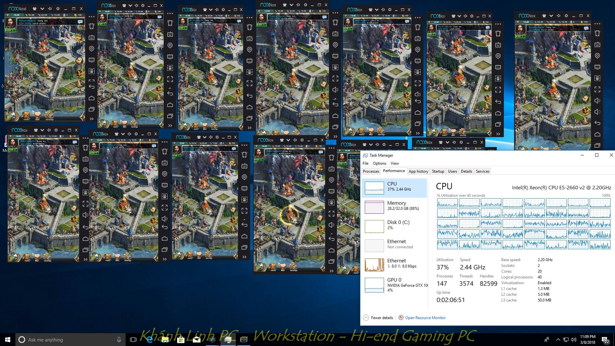Click Android Back arrow beside top-right Nox window
615x346 pixels.
[597, 123]
